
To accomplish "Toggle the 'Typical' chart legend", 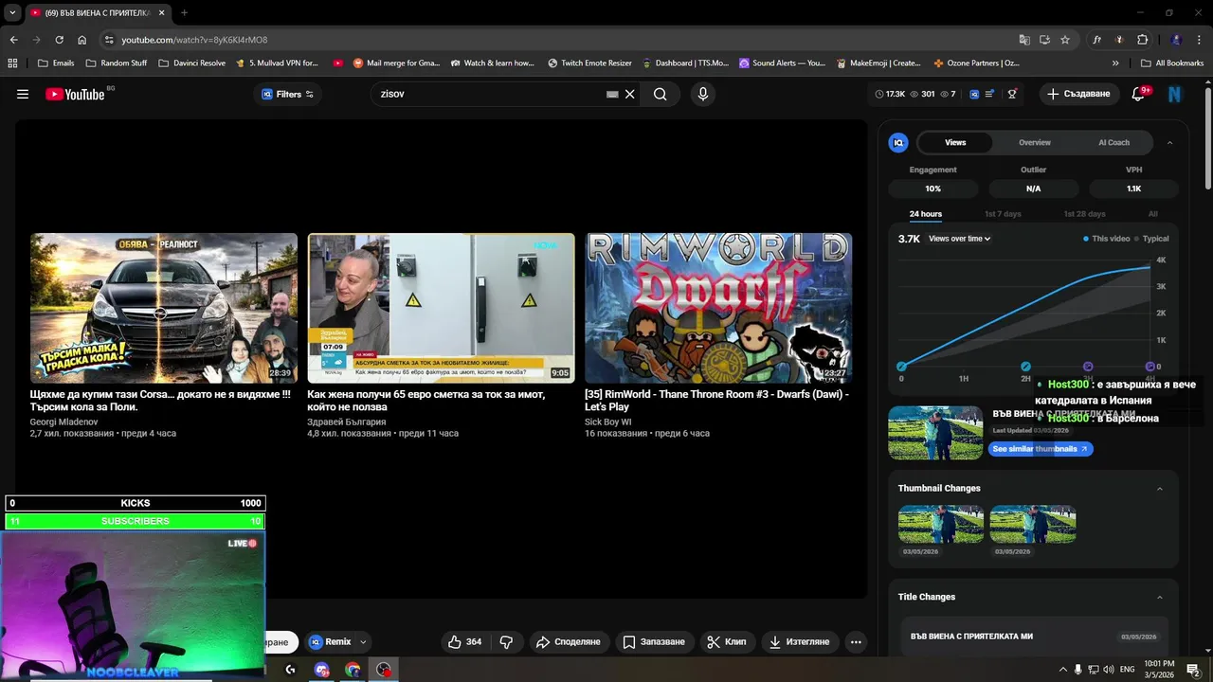I will coord(1151,239).
